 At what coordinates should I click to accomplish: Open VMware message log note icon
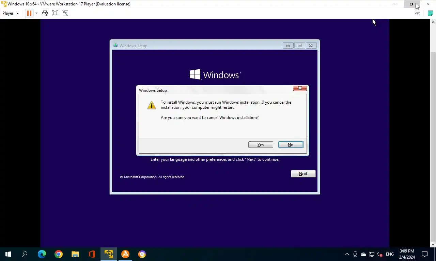pos(430,13)
